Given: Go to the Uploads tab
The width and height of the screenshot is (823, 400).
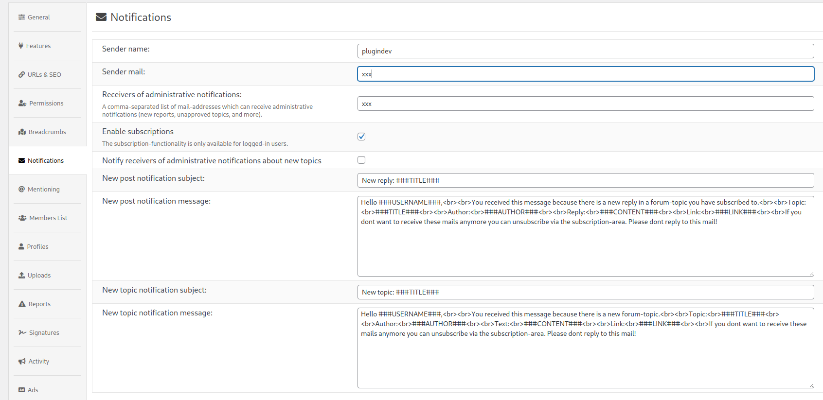Looking at the screenshot, I should click(48, 275).
